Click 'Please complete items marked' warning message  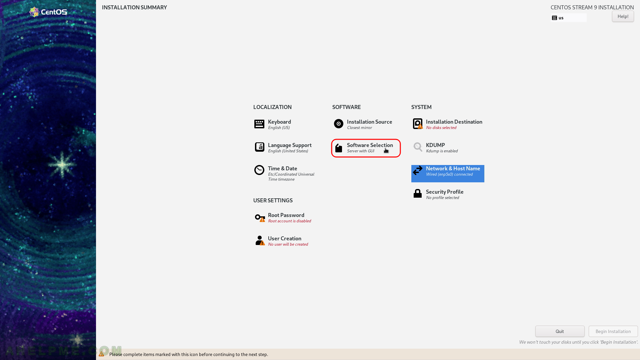pyautogui.click(x=189, y=354)
